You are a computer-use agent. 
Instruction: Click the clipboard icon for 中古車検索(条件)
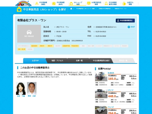[54, 3]
